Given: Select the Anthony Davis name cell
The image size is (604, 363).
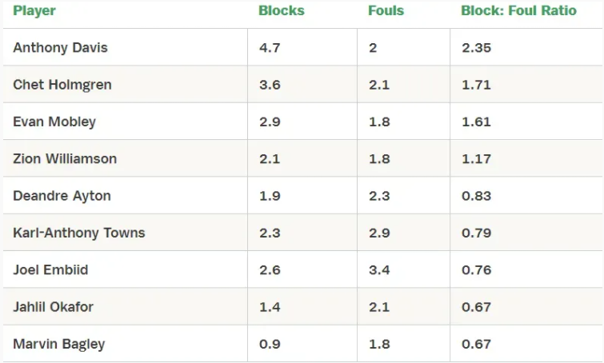Looking at the screenshot, I should click(x=125, y=47).
